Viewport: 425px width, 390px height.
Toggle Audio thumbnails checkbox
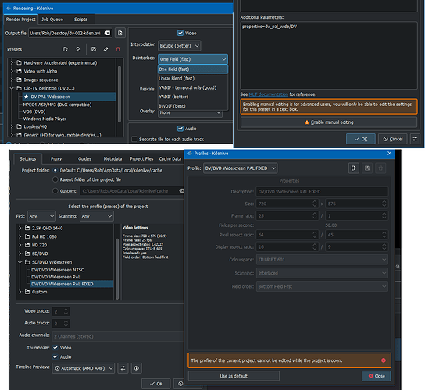coord(55,356)
